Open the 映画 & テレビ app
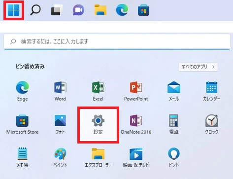The image size is (233, 179). (136, 157)
